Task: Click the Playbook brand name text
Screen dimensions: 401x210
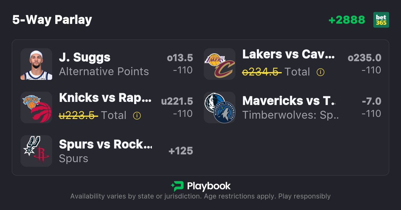Action: (209, 186)
